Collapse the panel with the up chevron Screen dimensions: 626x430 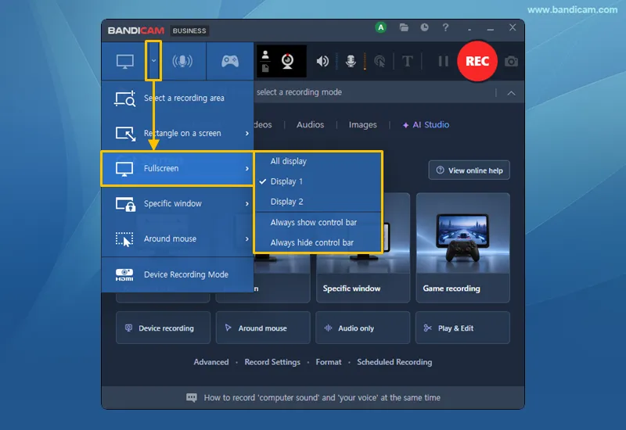coord(511,93)
